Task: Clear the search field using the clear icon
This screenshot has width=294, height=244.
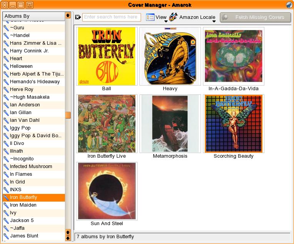Action: [x=78, y=17]
